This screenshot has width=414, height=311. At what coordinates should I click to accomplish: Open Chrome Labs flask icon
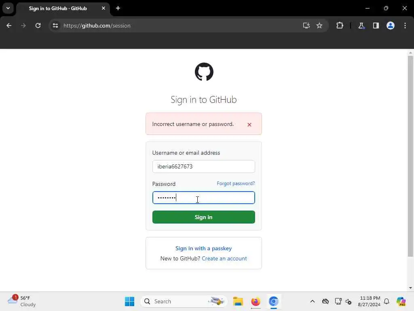coord(361,26)
